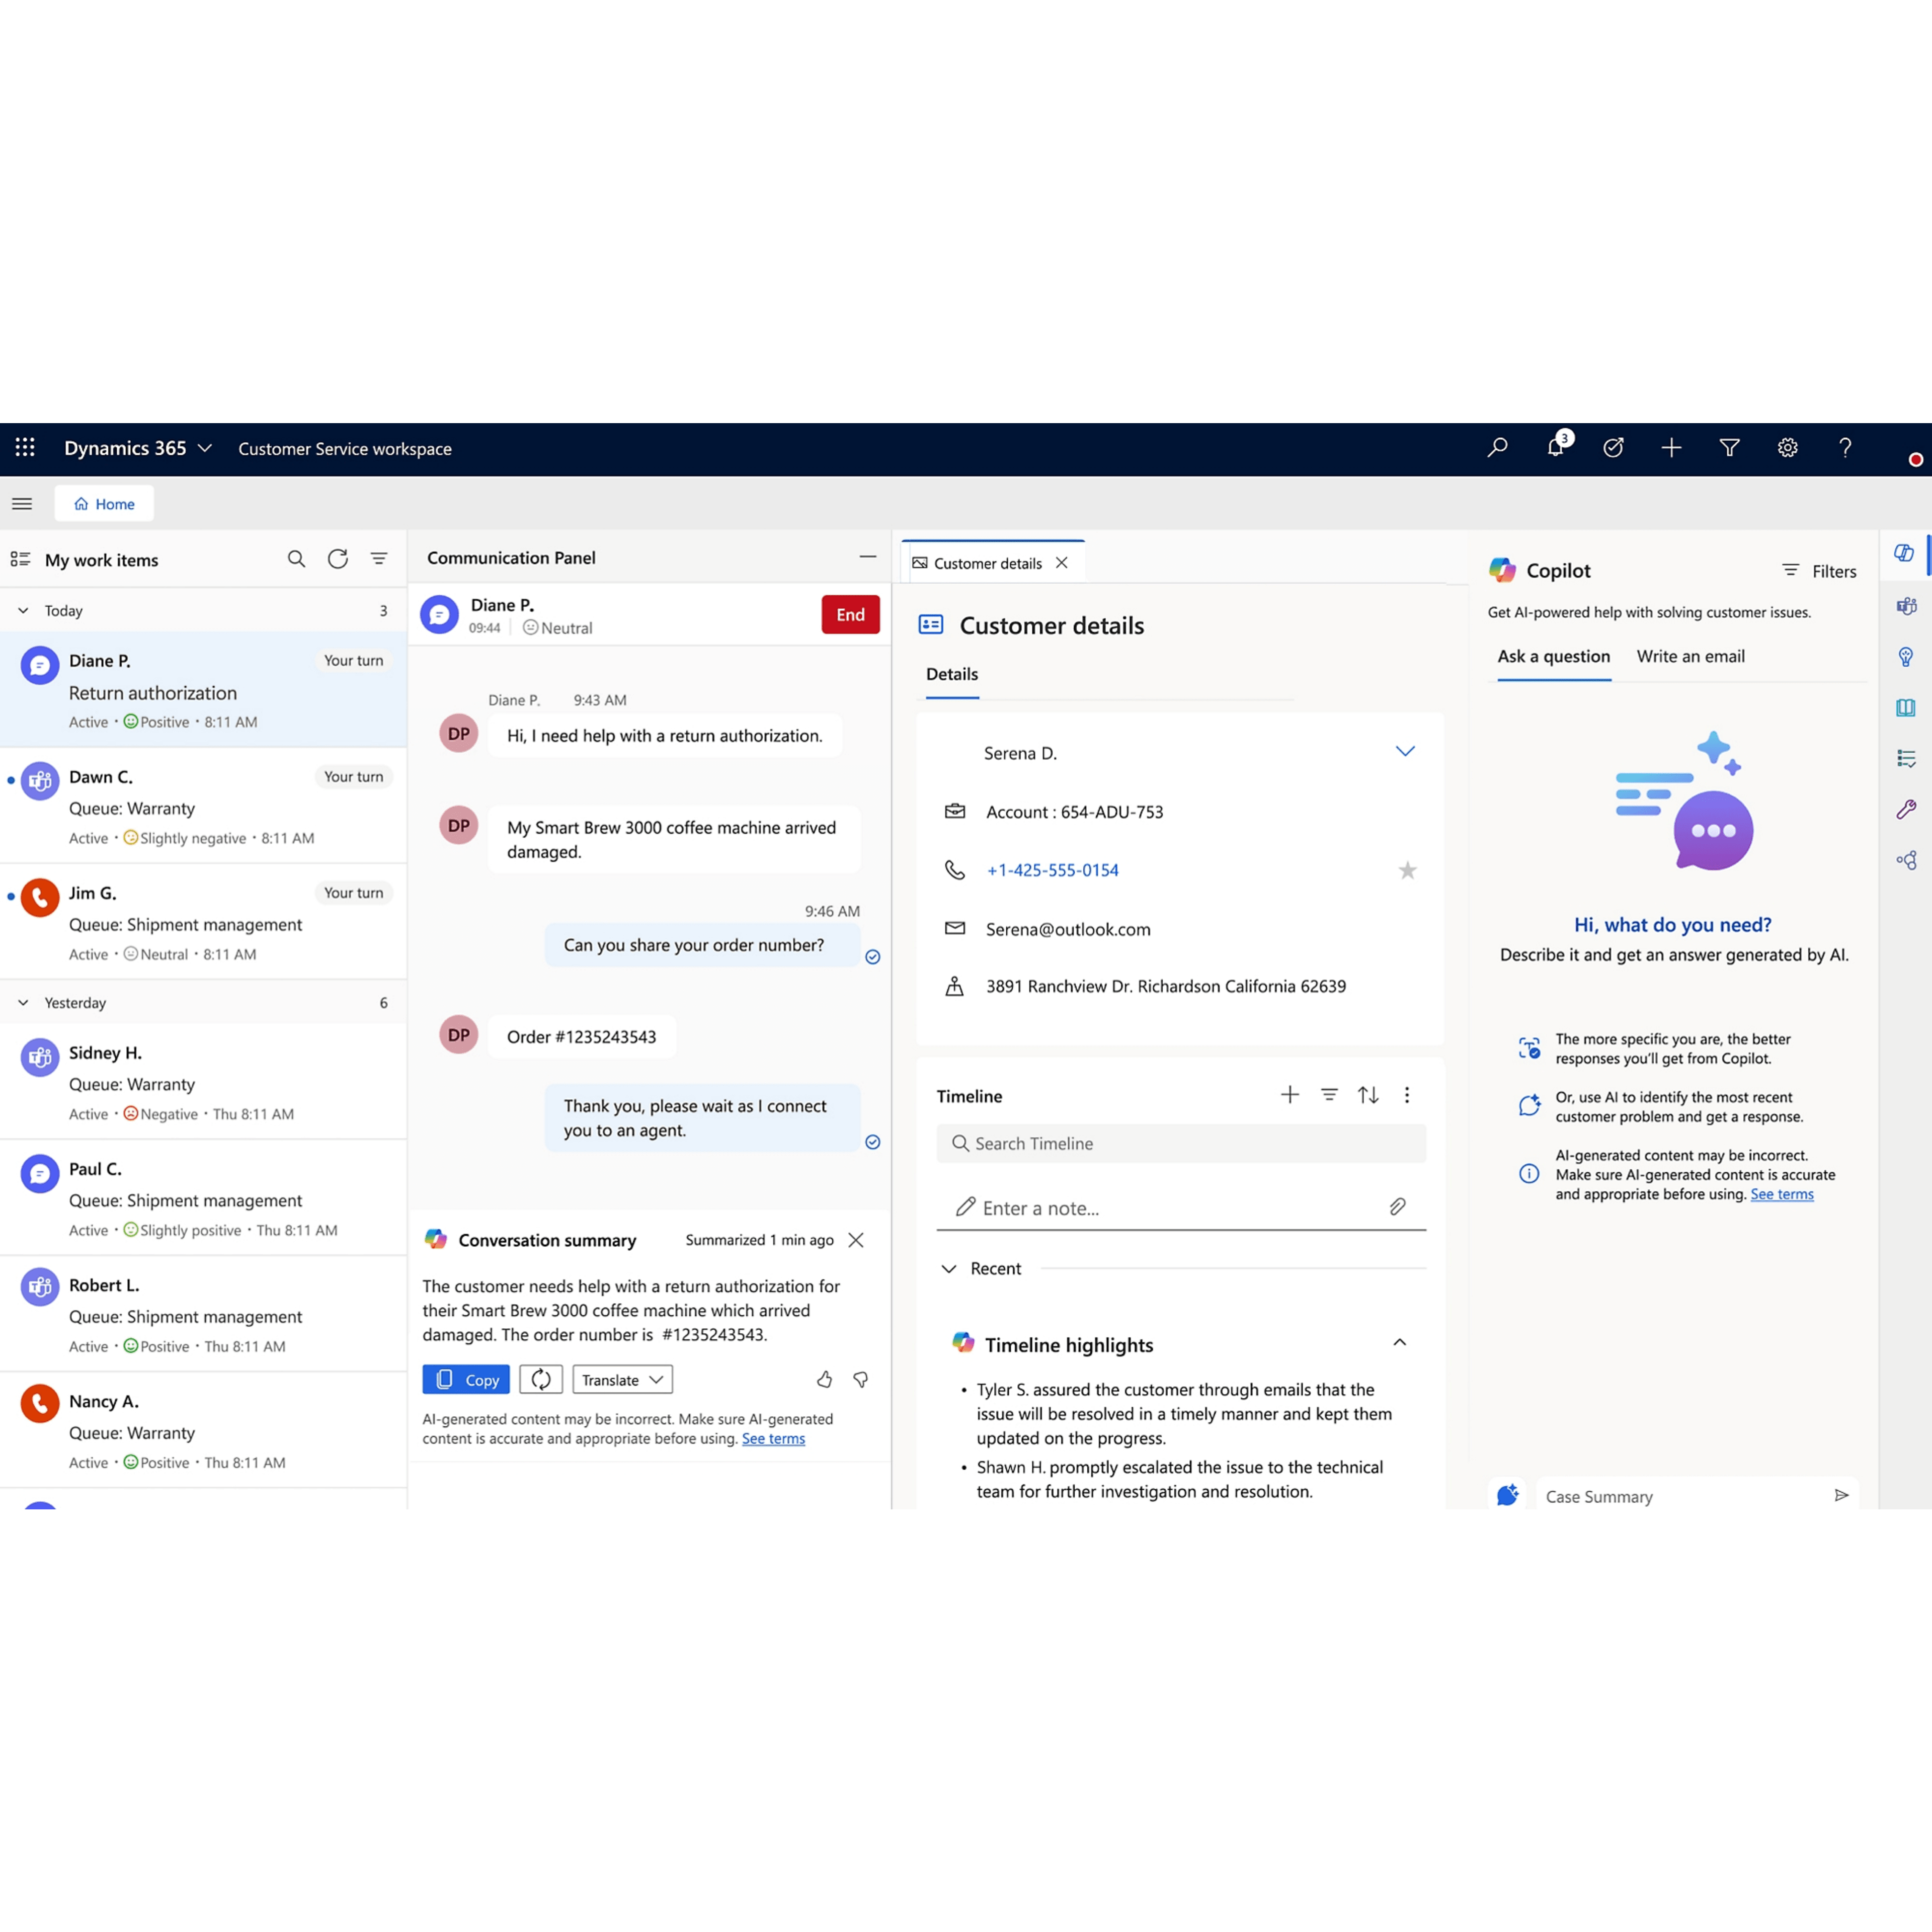
Task: Open the wrench icon in side rail
Action: tap(1906, 810)
